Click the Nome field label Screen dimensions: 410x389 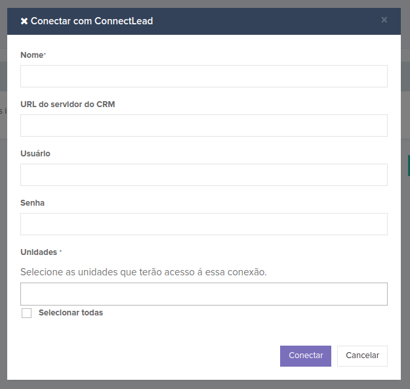point(33,55)
